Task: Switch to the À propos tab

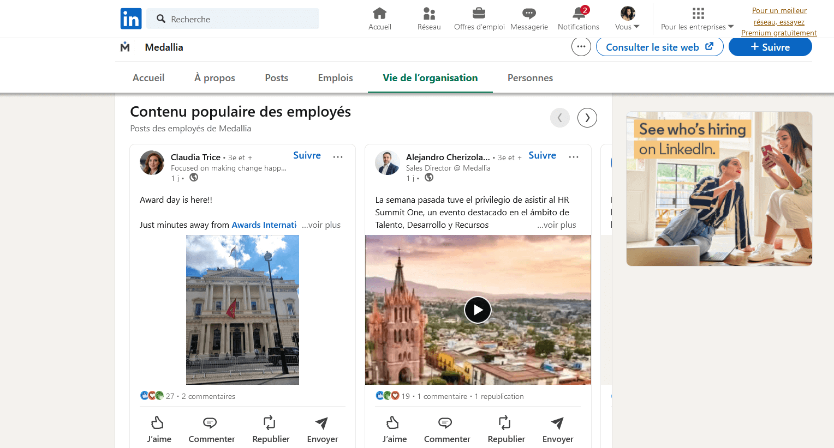Action: [215, 78]
